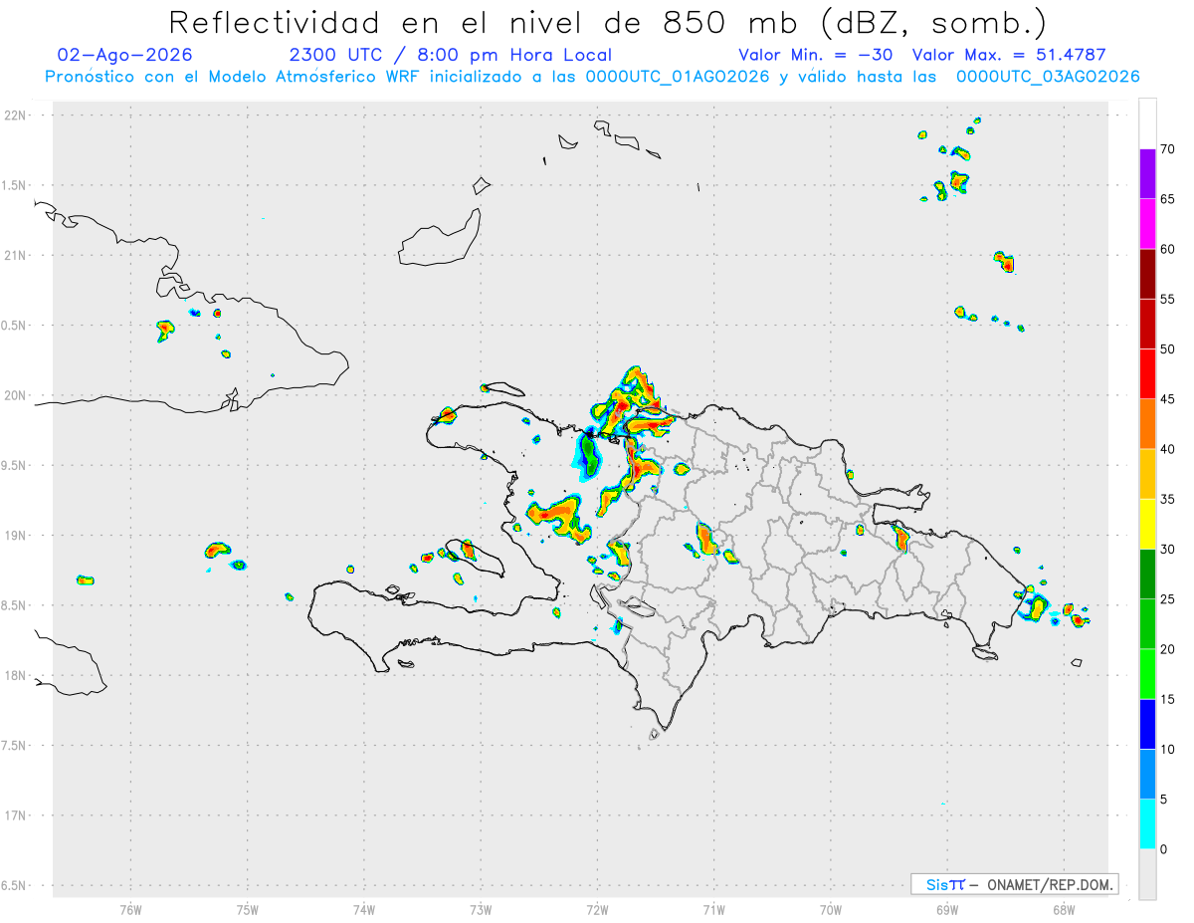Click the latitude axis label '20N'
Image resolution: width=1194 pixels, height=923 pixels.
(17, 395)
